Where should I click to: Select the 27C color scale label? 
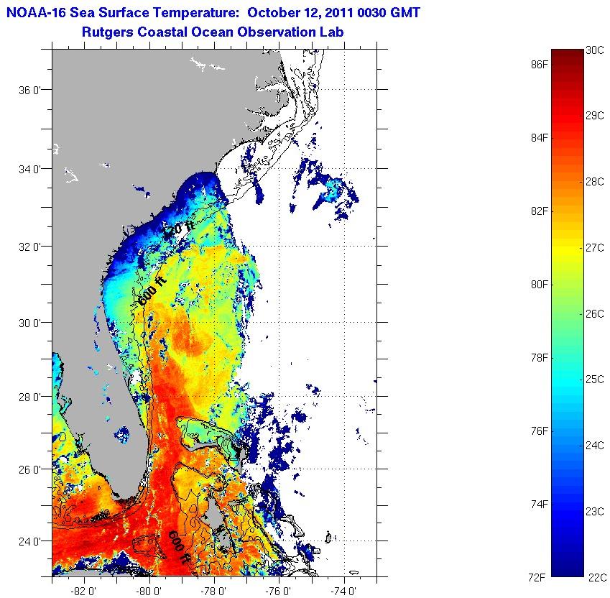coord(595,248)
